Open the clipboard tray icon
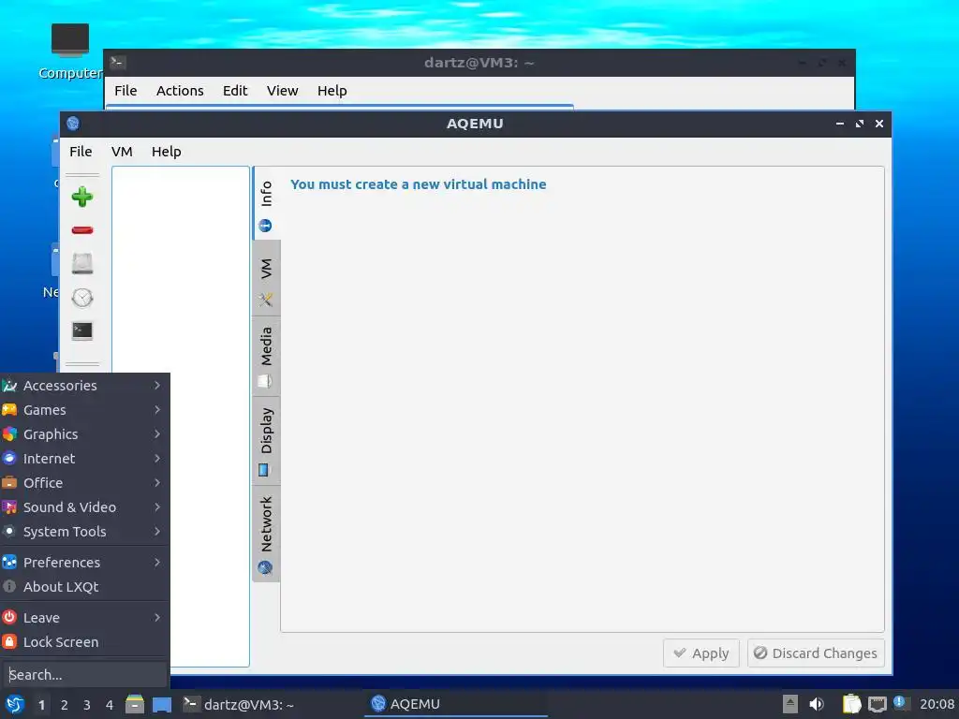 852,704
